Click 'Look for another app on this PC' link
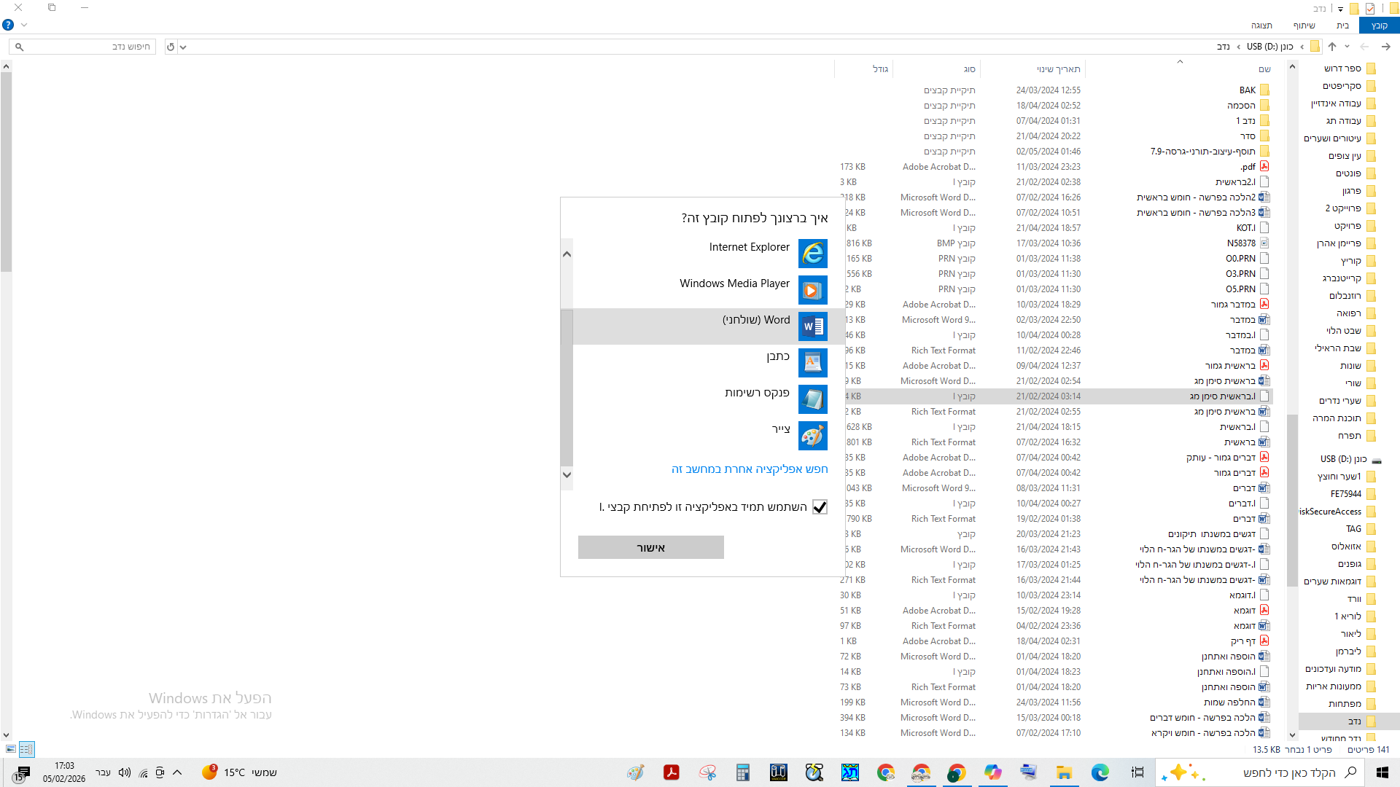Screen dimensions: 1400x787 coord(750,470)
